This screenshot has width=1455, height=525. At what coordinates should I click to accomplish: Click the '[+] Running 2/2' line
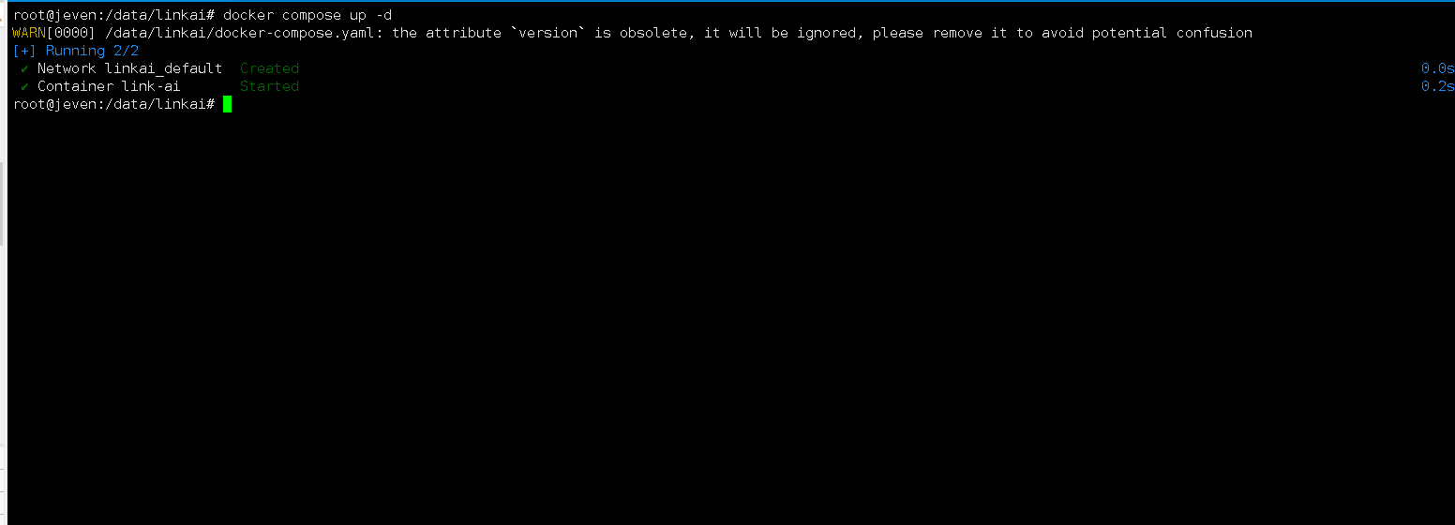[75, 51]
